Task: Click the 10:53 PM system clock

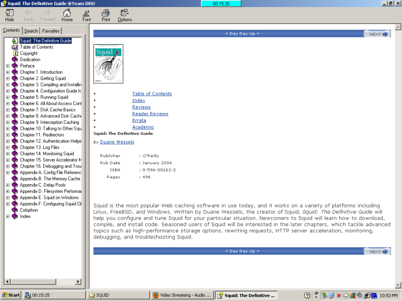Action: tap(388, 295)
